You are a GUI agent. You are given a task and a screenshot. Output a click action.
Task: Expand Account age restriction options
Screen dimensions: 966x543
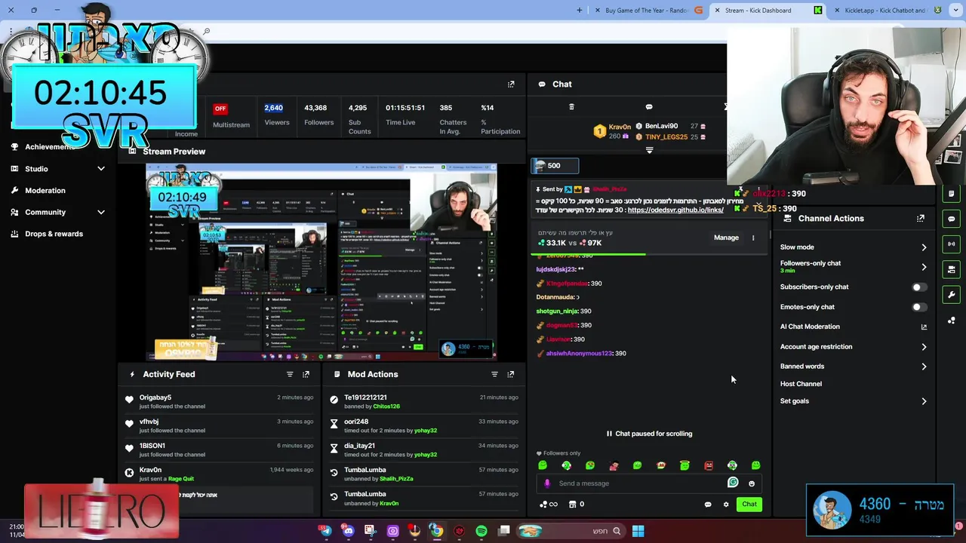point(924,347)
